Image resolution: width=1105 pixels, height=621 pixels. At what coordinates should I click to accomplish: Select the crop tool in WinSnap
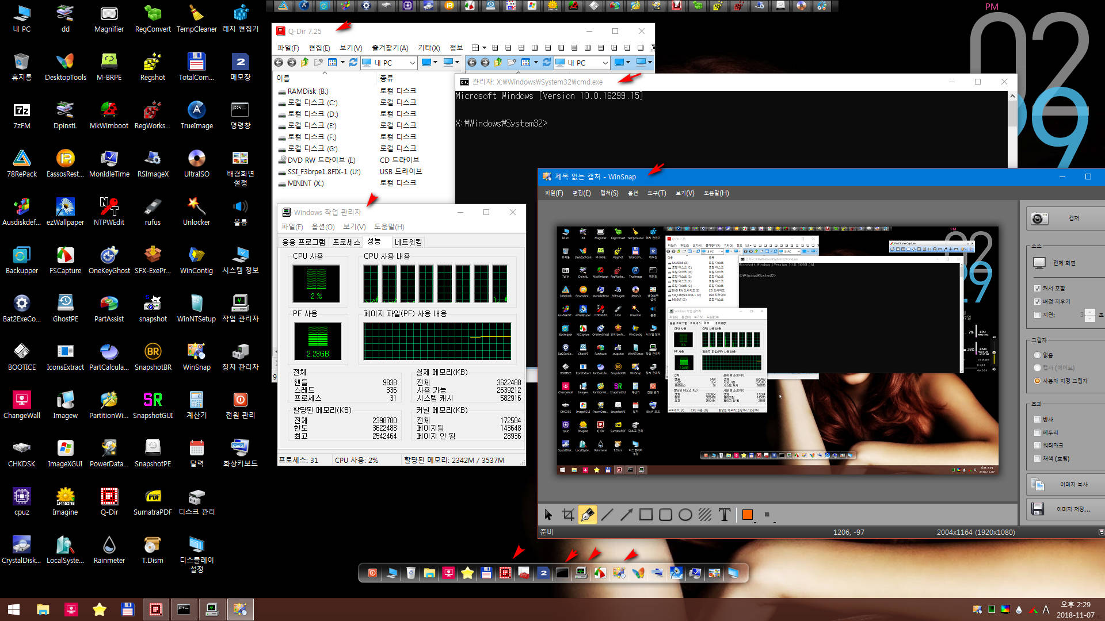point(567,515)
